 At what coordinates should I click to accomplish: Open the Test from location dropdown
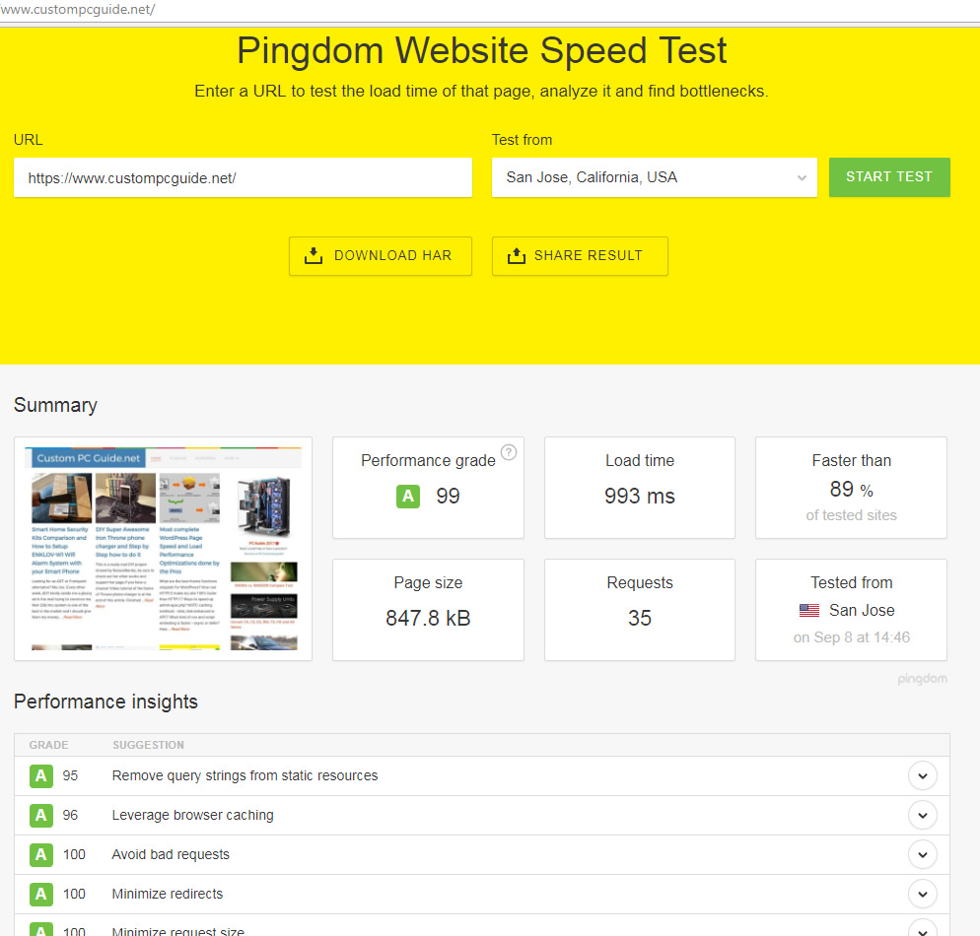(x=654, y=177)
